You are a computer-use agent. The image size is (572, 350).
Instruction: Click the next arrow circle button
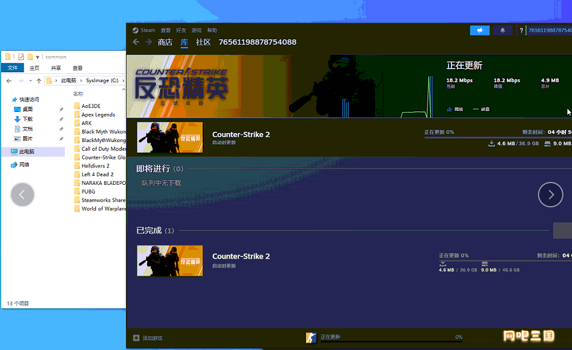(x=551, y=195)
